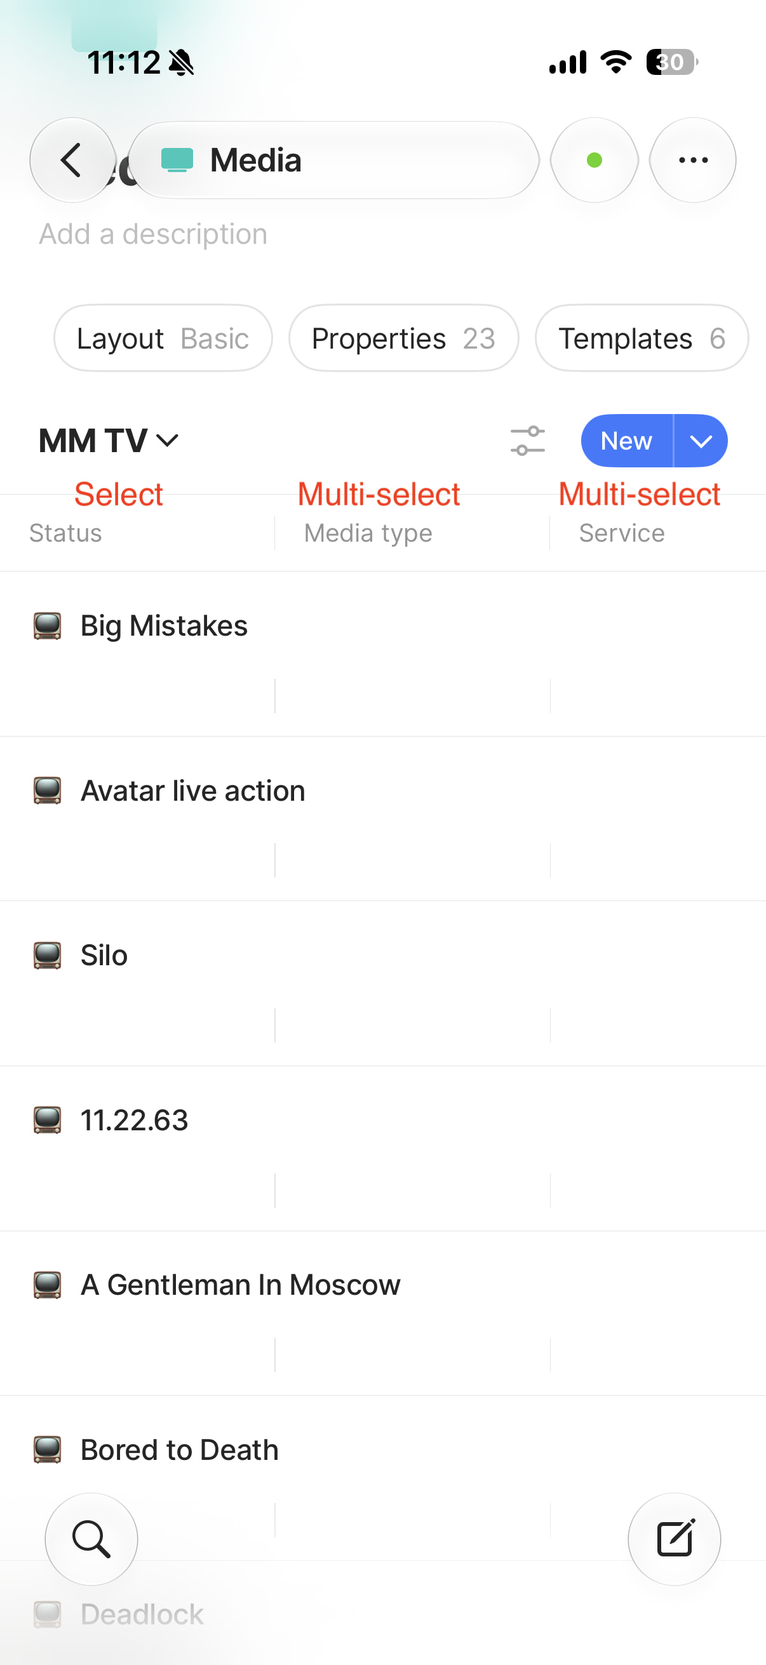Tap the TV icon beside Big Mistakes
The image size is (766, 1665).
pos(47,625)
